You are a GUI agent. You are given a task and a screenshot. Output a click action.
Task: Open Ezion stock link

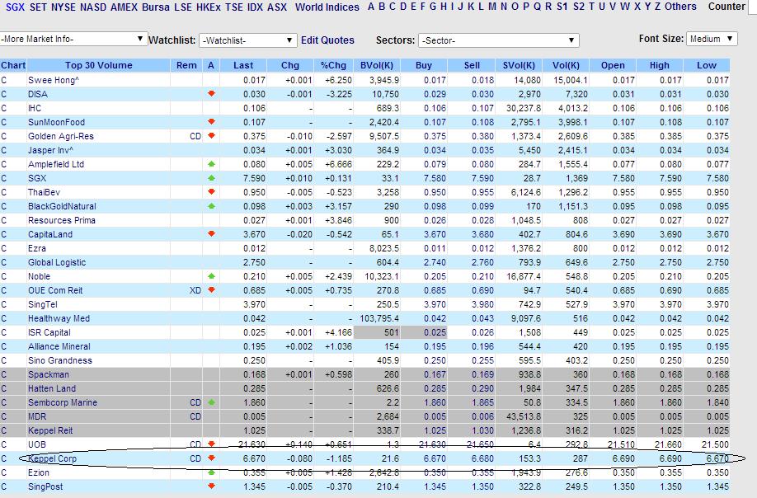(x=39, y=472)
